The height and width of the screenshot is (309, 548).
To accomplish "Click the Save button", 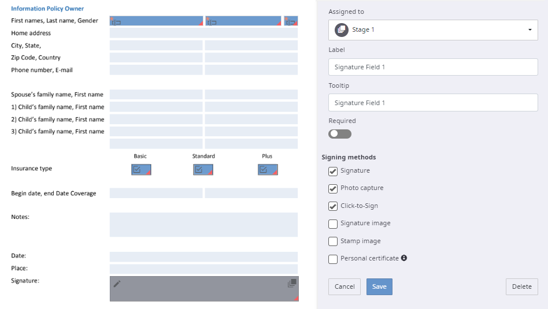I will [379, 286].
